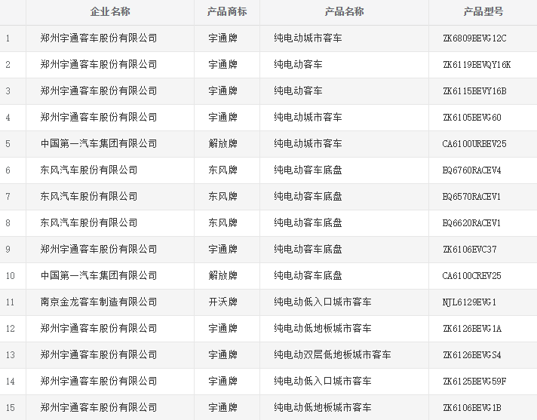Click 东风牌 trademark in row 8

click(223, 223)
